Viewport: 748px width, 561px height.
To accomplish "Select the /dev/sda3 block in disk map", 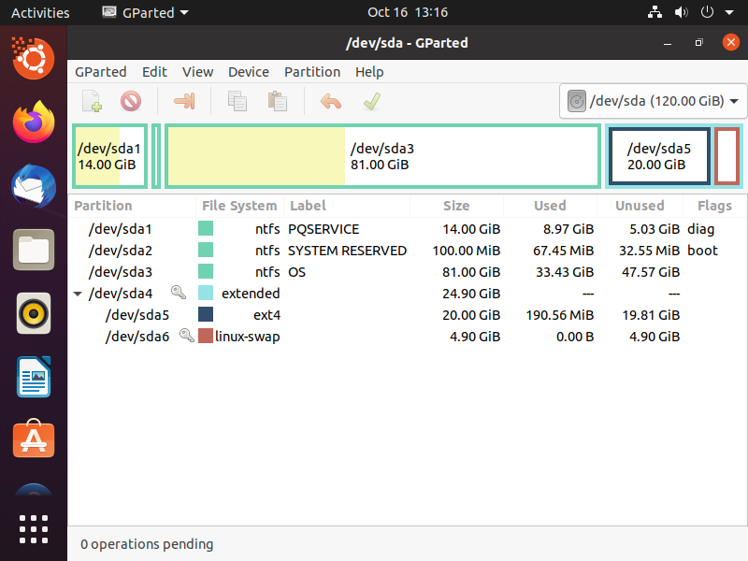I will (x=382, y=156).
